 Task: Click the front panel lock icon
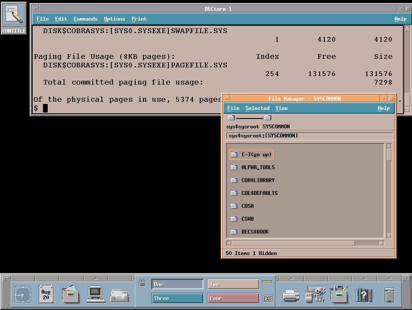click(x=142, y=283)
